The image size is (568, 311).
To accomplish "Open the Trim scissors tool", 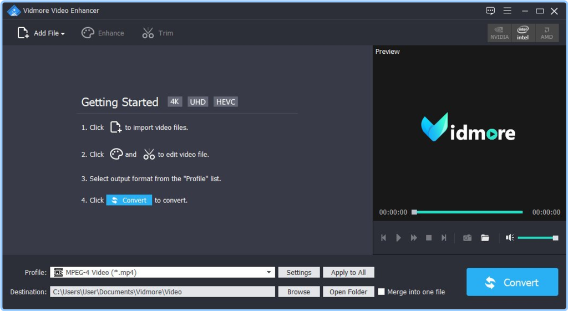I will pos(158,33).
